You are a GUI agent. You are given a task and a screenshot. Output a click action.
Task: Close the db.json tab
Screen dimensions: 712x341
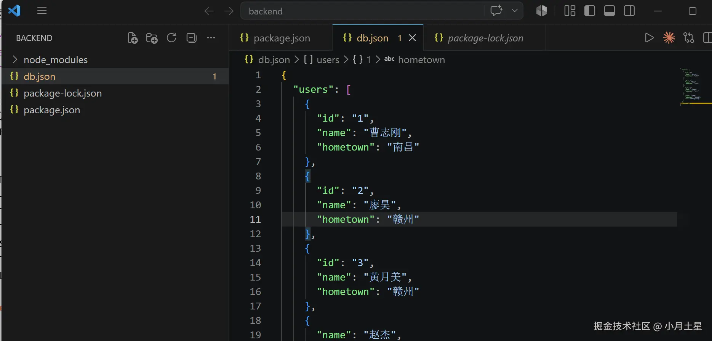(412, 38)
